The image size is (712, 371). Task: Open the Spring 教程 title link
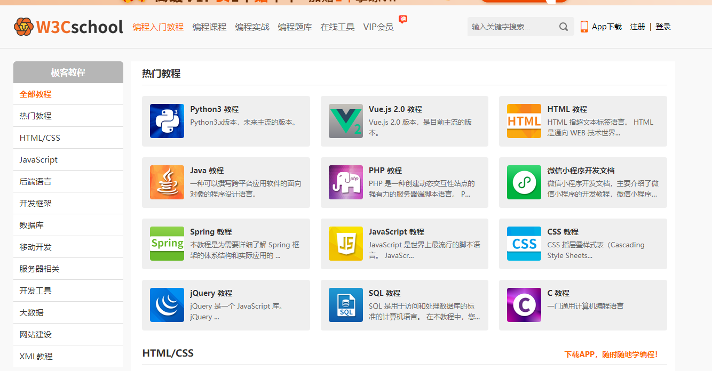coord(211,232)
